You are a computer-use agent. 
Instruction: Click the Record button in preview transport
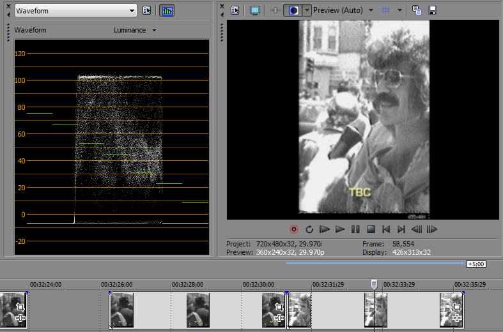pos(294,229)
